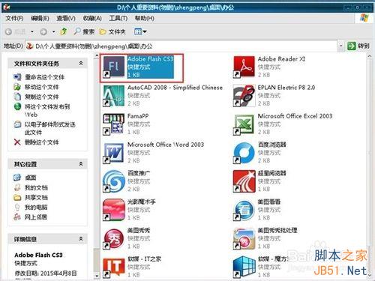Select the Adobe Flash CS3 shortcut icon
This screenshot has height=281, width=375.
pyautogui.click(x=114, y=67)
